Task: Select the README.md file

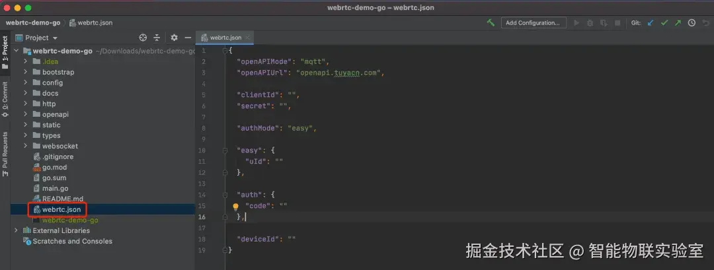Action: click(x=58, y=199)
